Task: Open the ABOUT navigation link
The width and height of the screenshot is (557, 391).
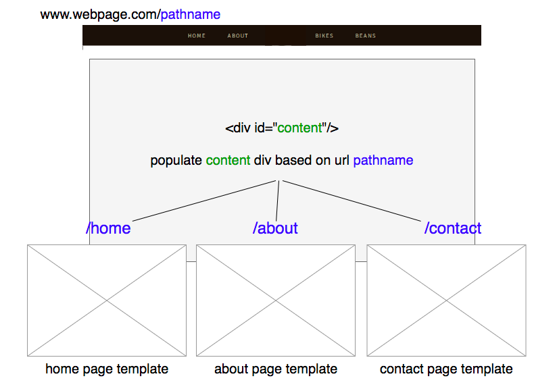Action: pos(238,36)
